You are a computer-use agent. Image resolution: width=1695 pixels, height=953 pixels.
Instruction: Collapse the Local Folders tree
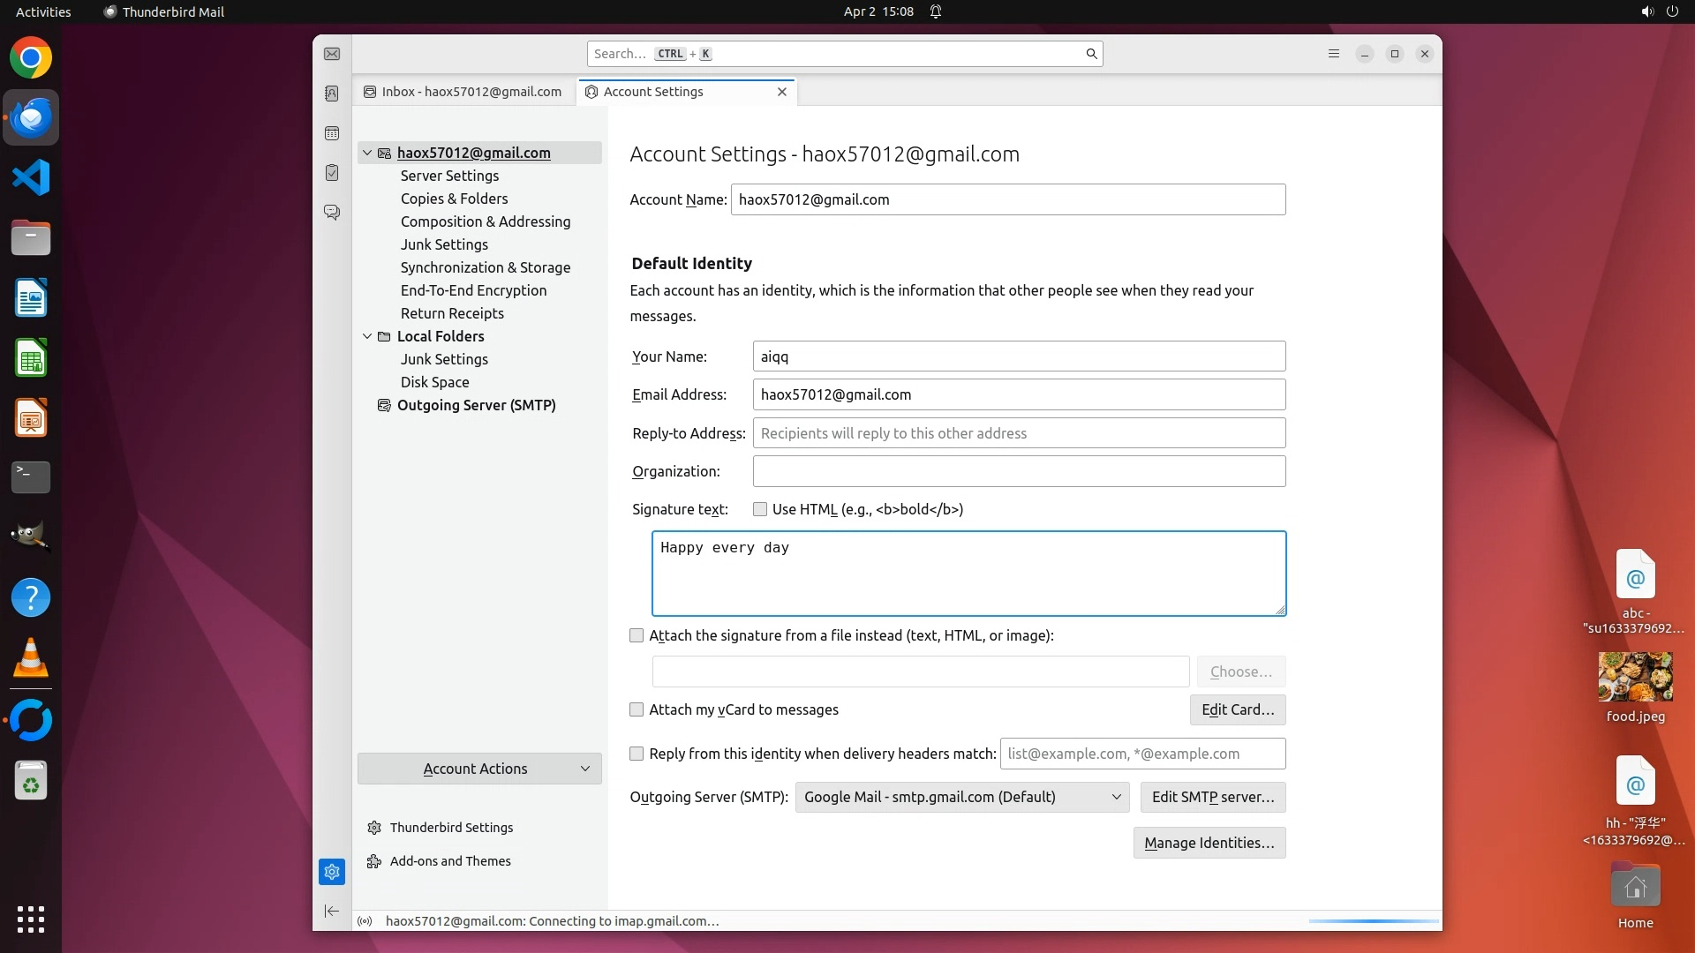click(x=367, y=336)
